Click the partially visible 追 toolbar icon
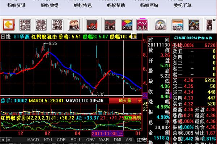 209,25
